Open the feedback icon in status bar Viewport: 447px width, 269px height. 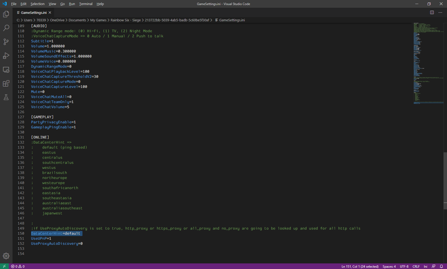(433, 266)
